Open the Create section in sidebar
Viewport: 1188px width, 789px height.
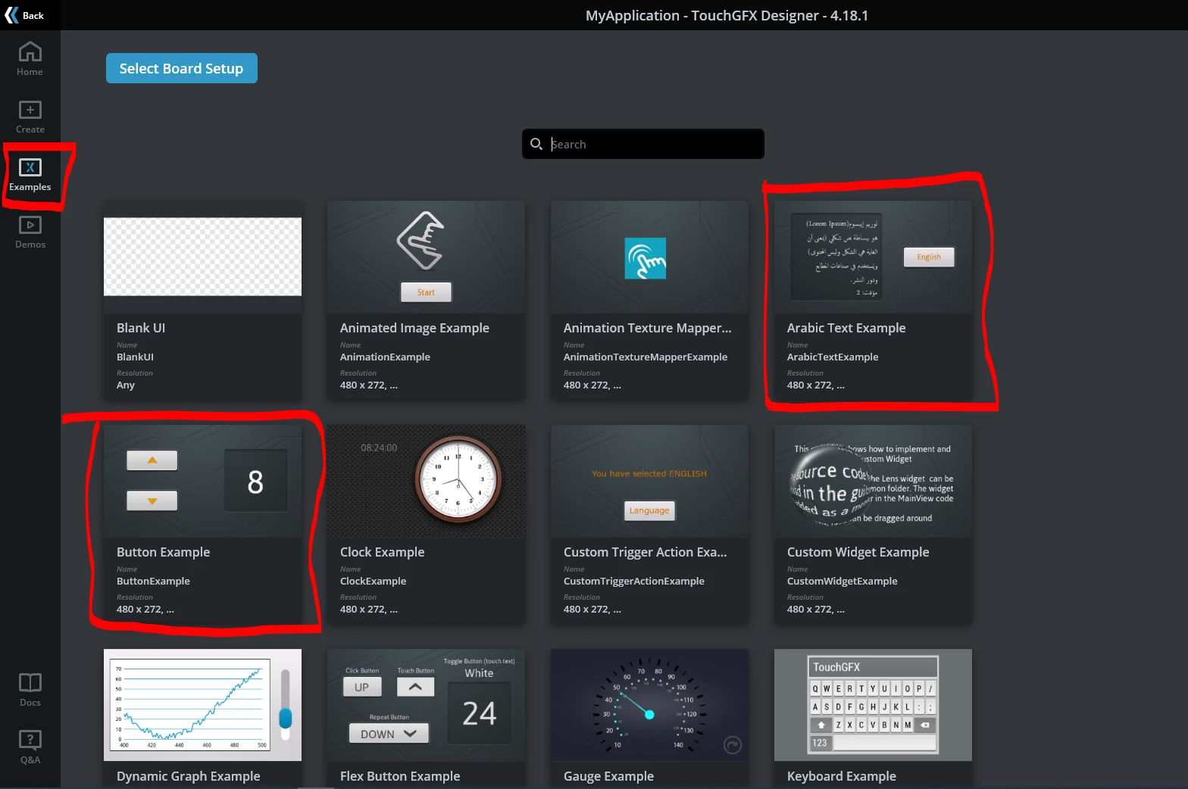(x=30, y=117)
